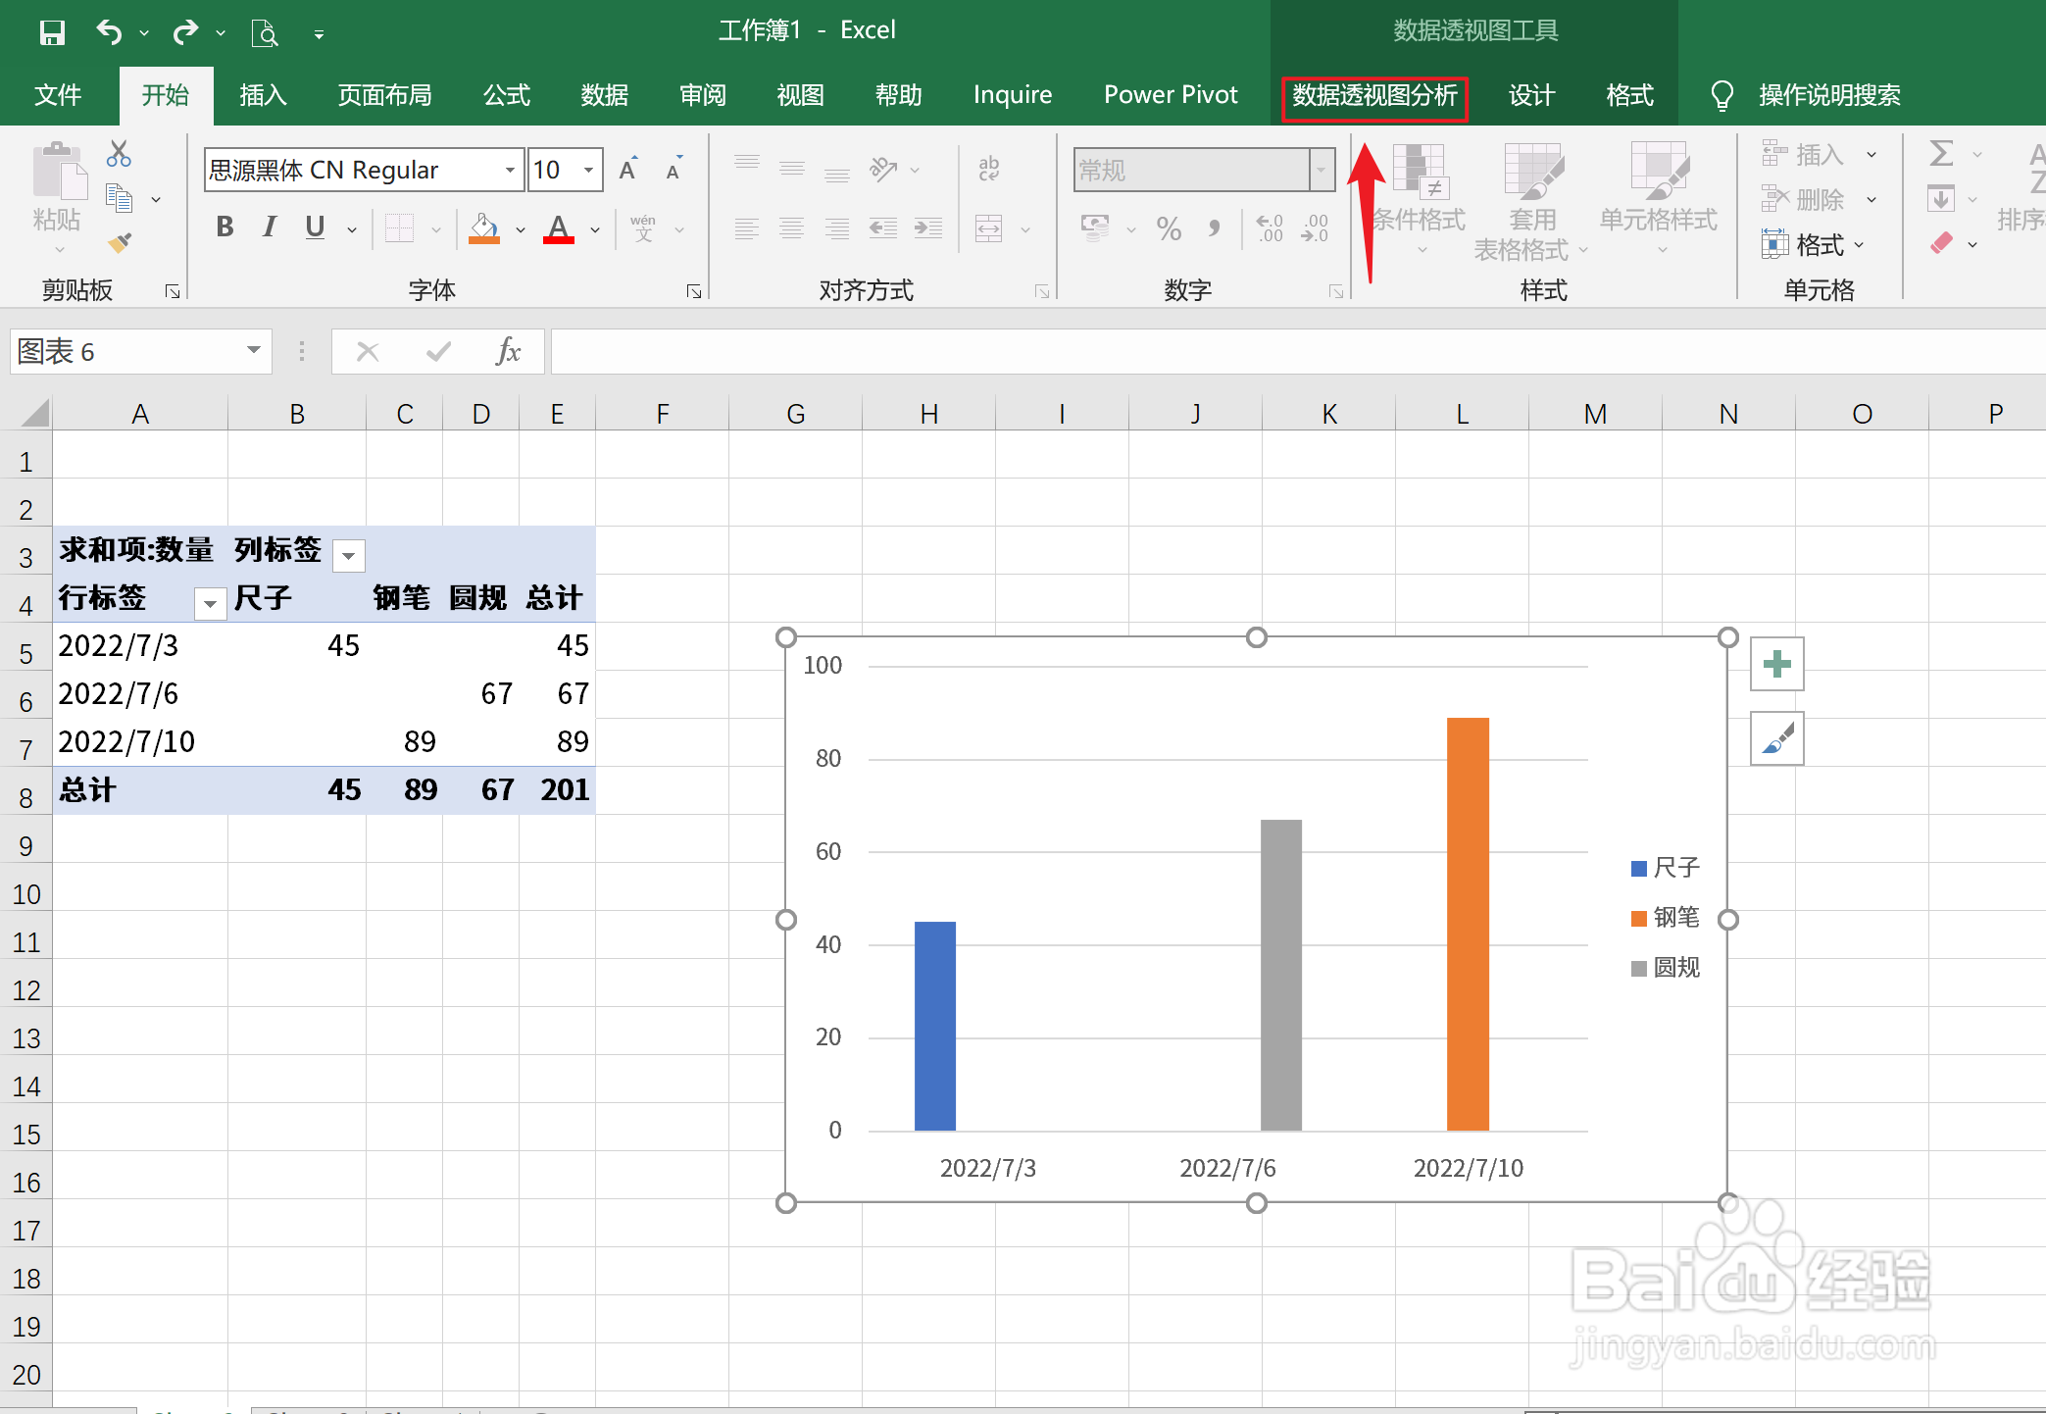
Task: Toggle Bold formatting
Action: pyautogui.click(x=225, y=227)
